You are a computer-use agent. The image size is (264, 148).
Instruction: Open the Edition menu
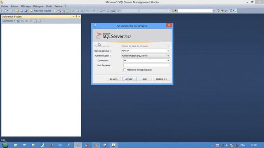14,7
